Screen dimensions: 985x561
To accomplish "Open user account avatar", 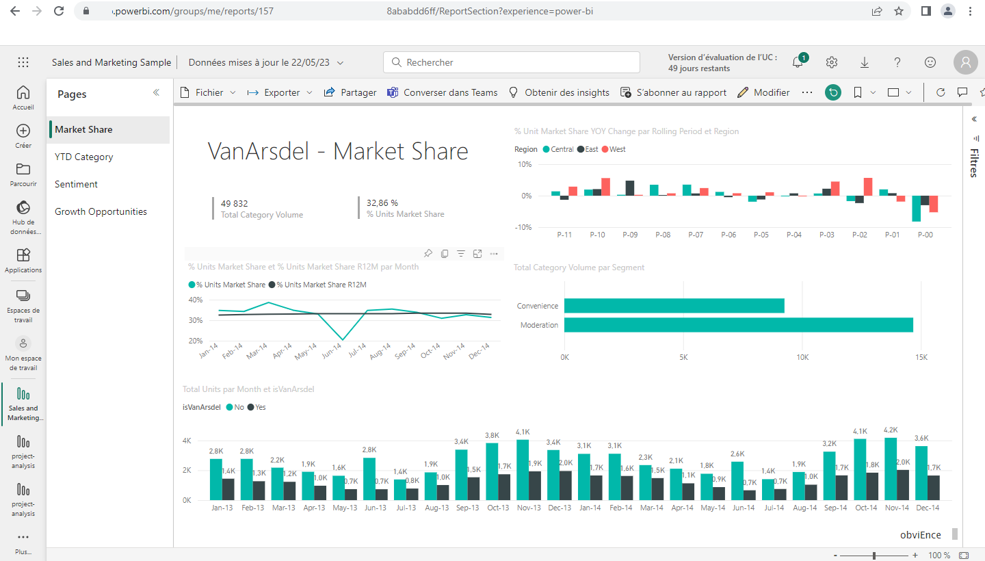I will [965, 62].
